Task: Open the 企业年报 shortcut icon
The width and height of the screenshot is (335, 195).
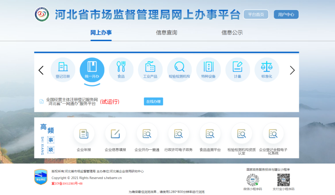Action: tap(84, 134)
